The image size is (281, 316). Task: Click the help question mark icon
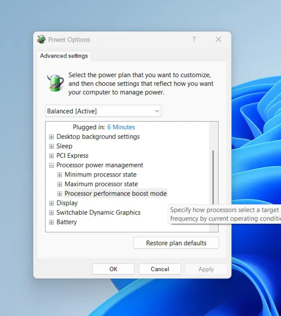point(194,39)
